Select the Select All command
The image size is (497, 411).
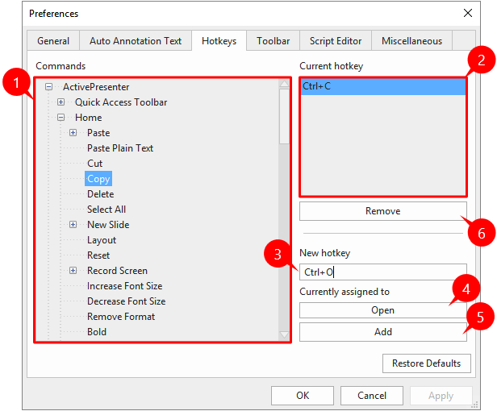point(106,210)
